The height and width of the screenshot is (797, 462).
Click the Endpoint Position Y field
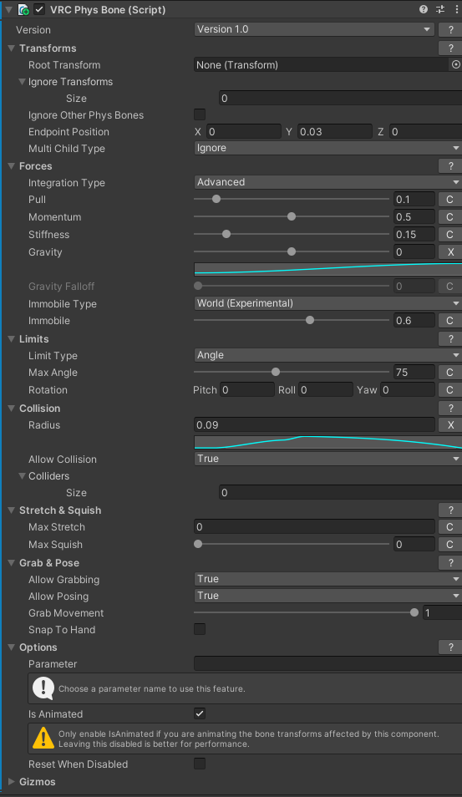point(335,132)
